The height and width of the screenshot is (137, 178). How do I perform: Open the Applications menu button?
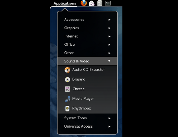pyautogui.click(x=65, y=3)
